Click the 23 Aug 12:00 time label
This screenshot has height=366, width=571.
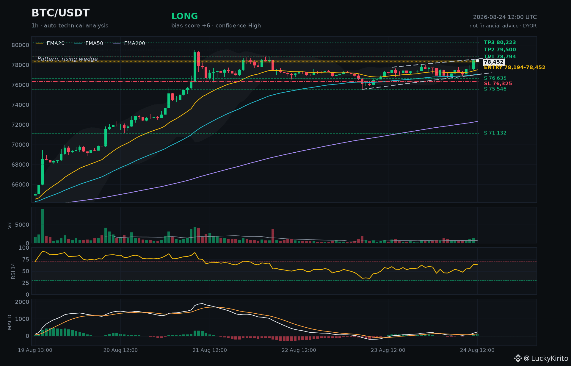pyautogui.click(x=388, y=350)
